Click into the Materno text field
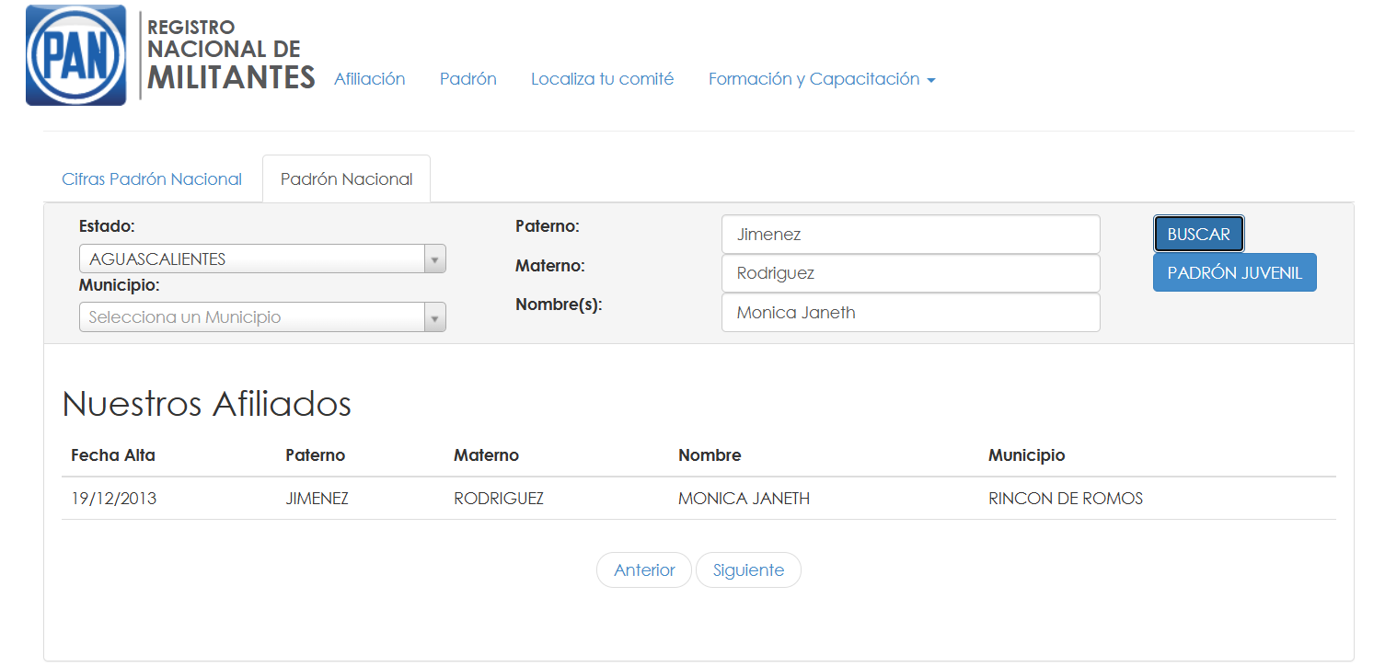The image size is (1385, 667). [910, 273]
